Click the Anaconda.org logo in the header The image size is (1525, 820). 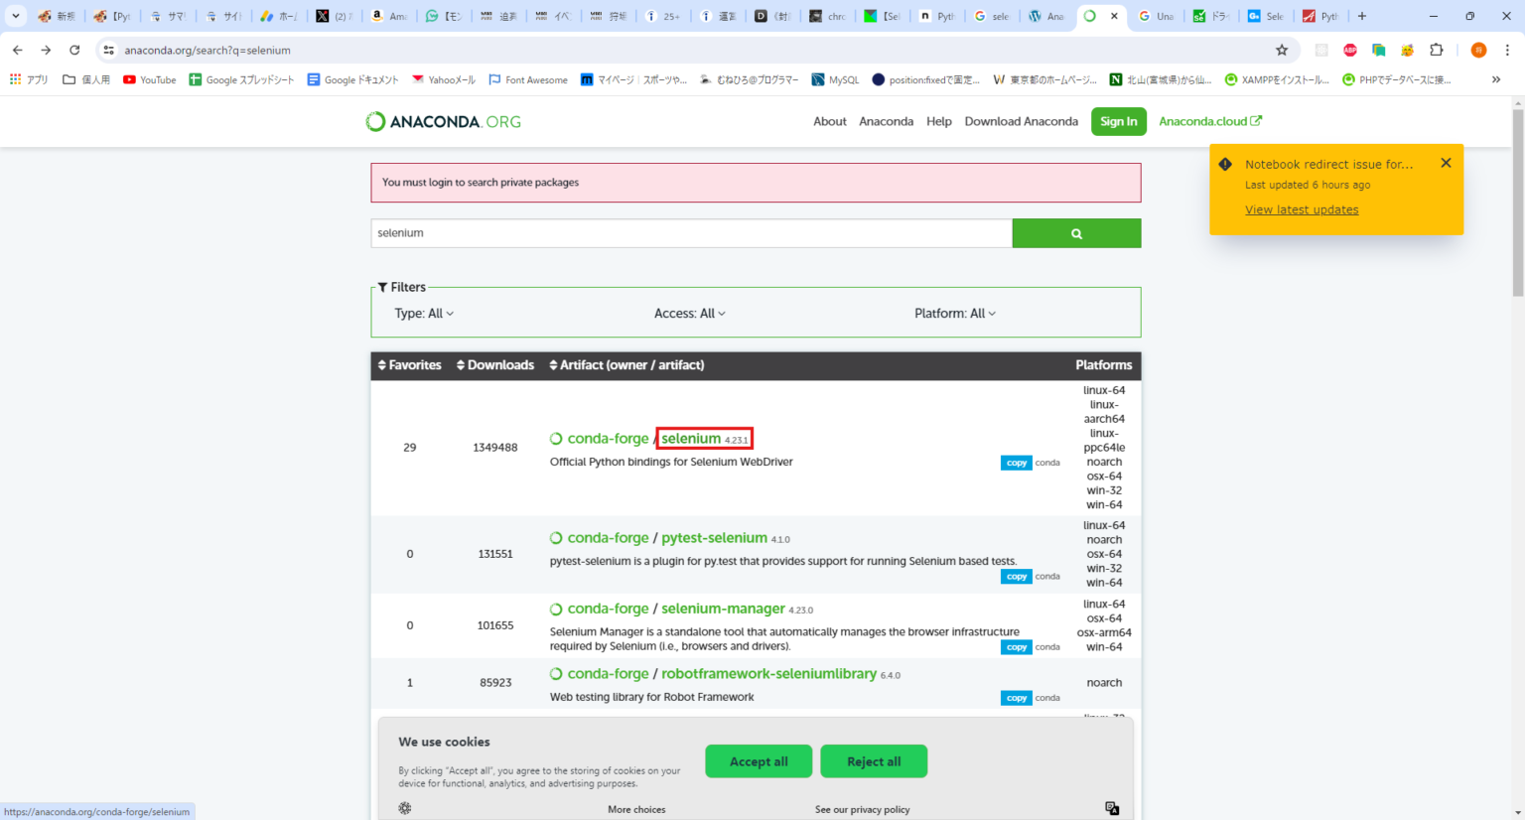(443, 120)
